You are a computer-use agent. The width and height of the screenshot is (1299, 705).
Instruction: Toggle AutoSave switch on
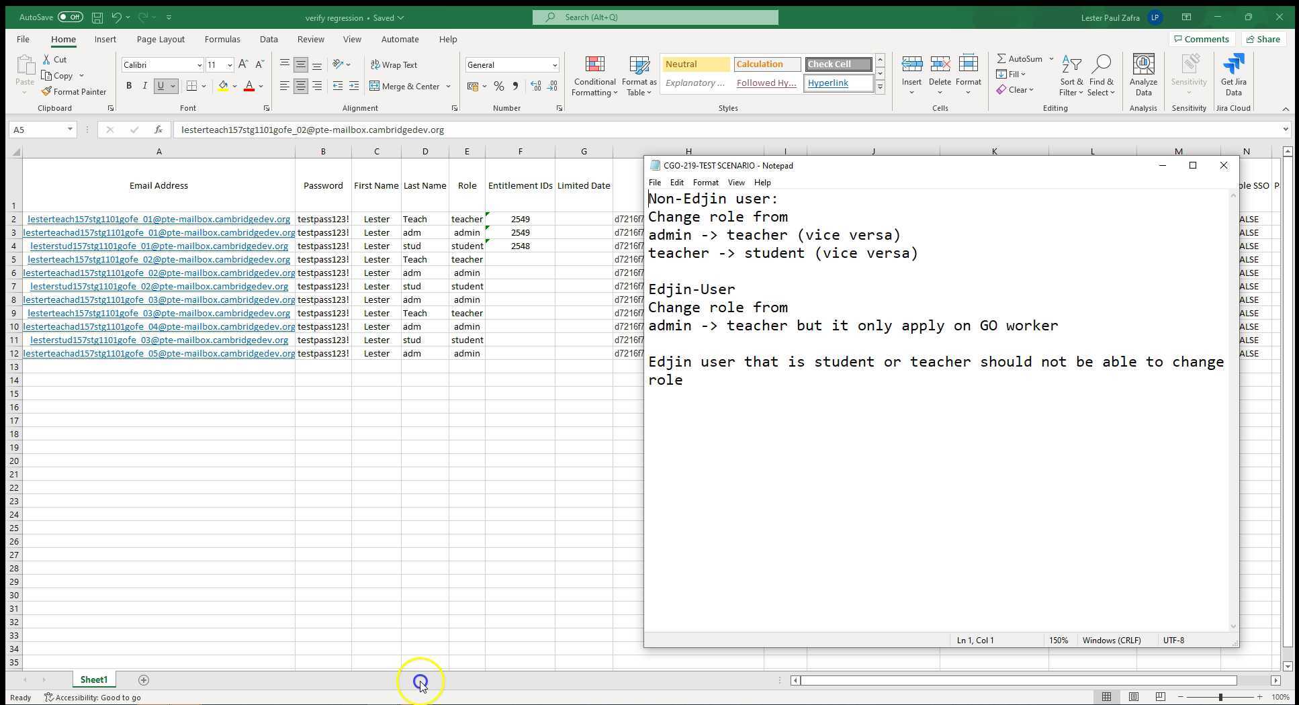pos(70,17)
